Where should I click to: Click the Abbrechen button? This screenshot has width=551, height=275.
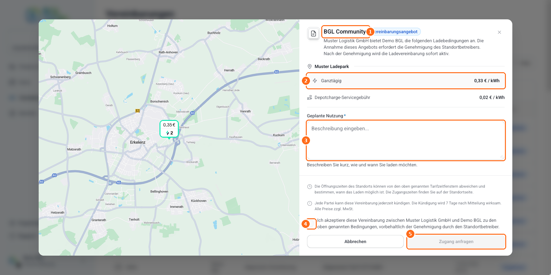point(355,241)
